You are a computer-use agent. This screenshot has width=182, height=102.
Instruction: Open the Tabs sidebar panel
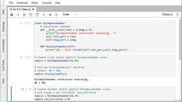tap(3, 81)
